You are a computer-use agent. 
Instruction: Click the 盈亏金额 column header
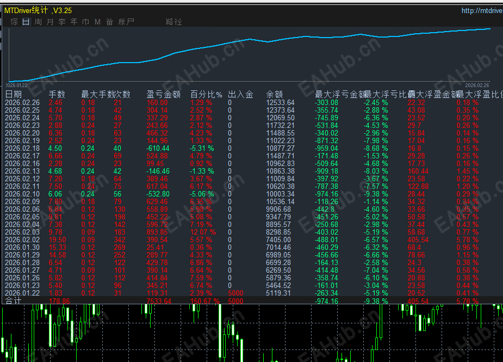pyautogui.click(x=164, y=94)
